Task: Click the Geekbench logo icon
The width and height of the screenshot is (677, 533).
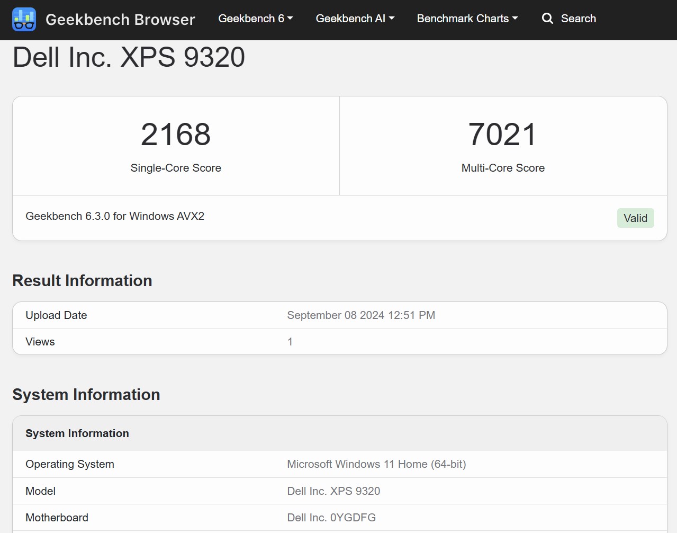Action: 24,19
